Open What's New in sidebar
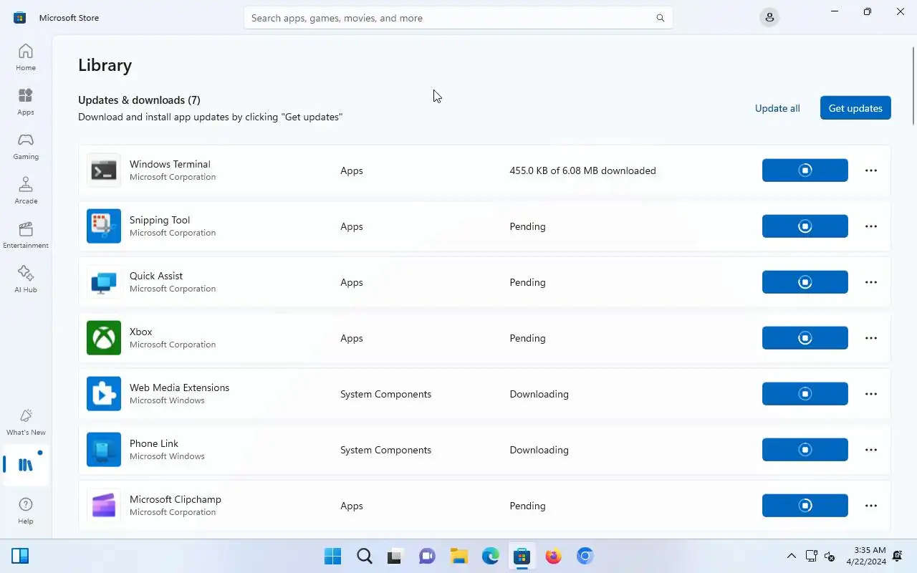The height and width of the screenshot is (573, 917). [x=26, y=422]
